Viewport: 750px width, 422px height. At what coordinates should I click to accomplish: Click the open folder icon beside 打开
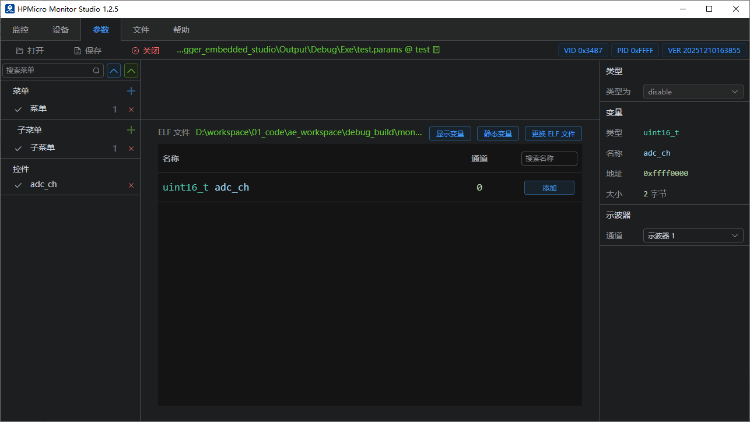(x=20, y=50)
